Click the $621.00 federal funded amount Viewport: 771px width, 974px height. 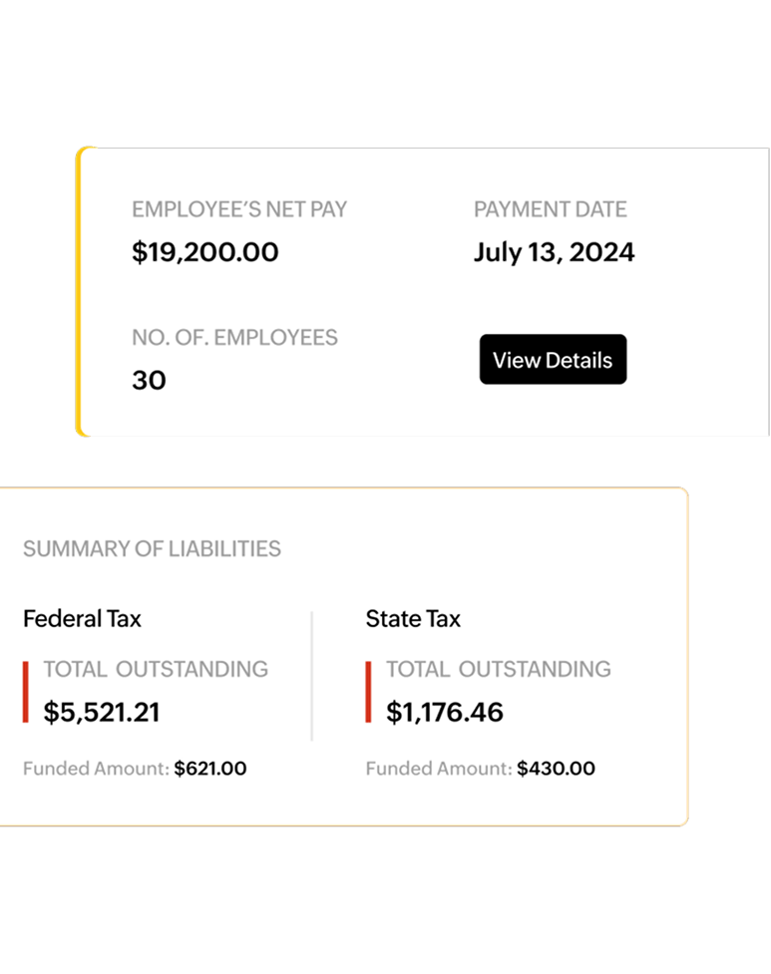(209, 769)
